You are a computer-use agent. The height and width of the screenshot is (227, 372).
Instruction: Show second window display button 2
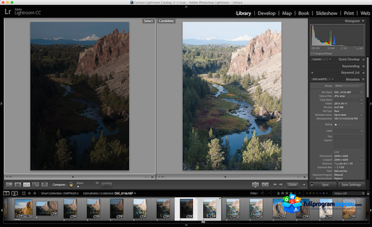coord(15,194)
